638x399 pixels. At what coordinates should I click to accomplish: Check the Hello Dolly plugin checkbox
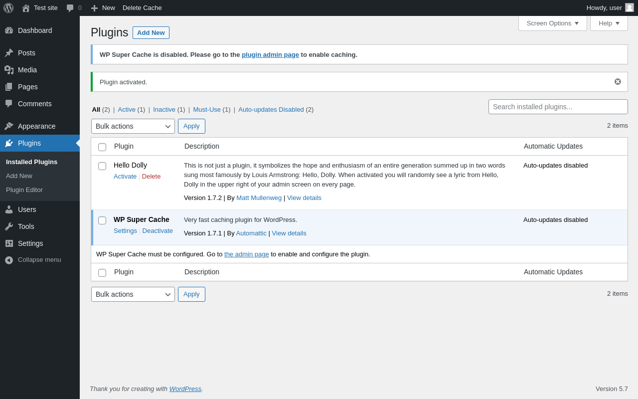(102, 166)
